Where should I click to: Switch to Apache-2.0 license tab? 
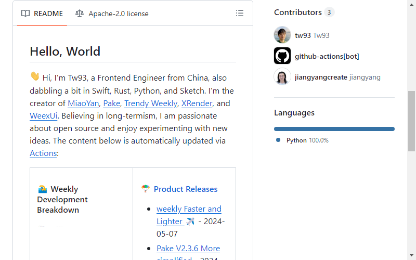click(112, 14)
